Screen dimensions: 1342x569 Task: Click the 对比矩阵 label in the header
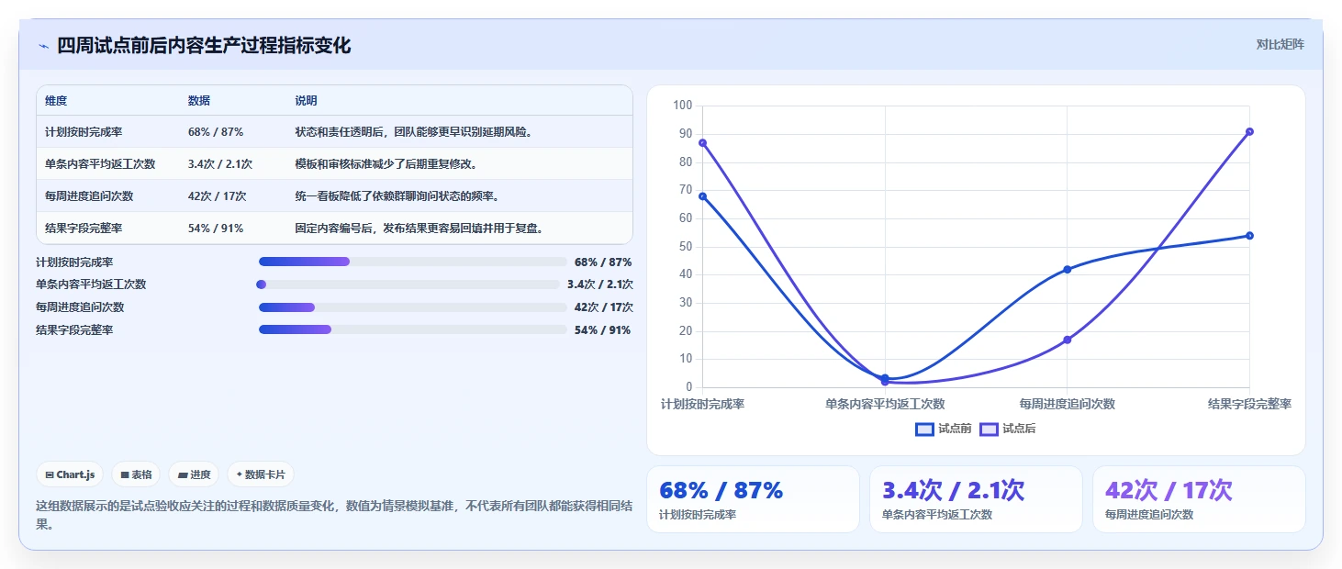[1280, 44]
